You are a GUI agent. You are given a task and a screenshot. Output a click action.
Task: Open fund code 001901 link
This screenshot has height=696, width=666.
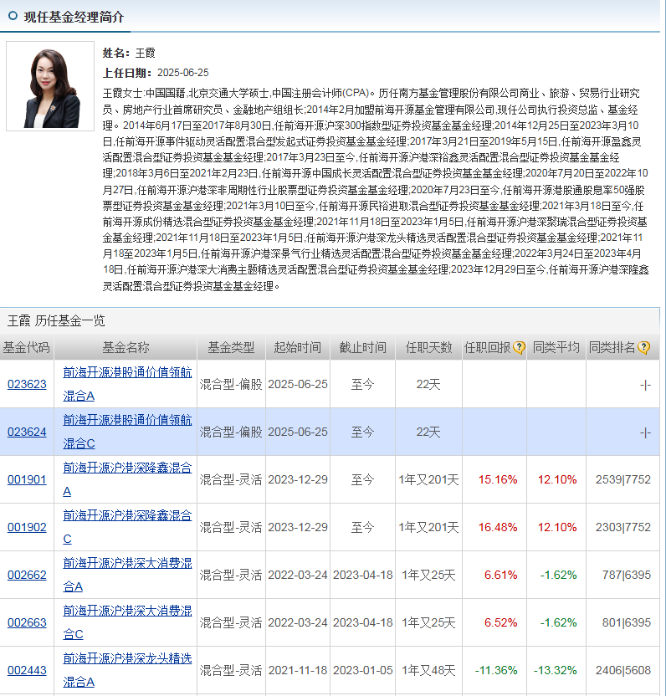pyautogui.click(x=27, y=479)
